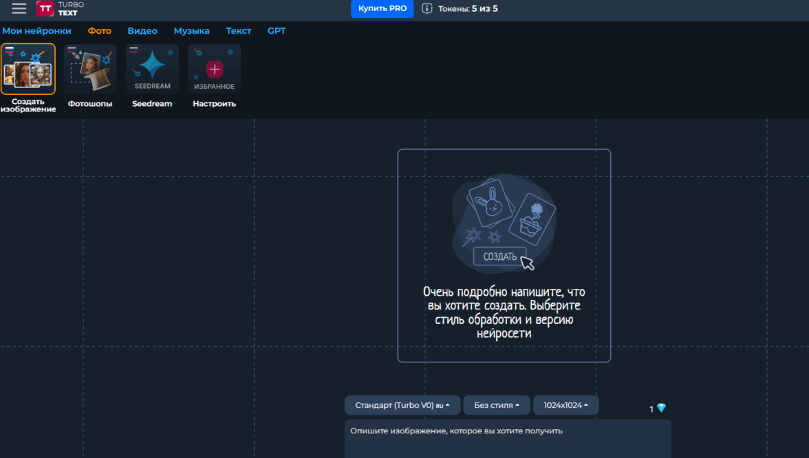Go to the Текст tab

click(239, 31)
